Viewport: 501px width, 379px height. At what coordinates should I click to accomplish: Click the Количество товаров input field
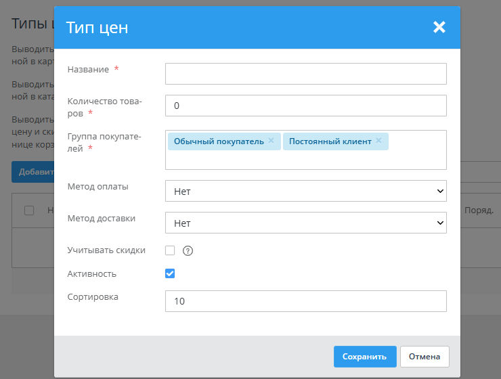click(305, 106)
